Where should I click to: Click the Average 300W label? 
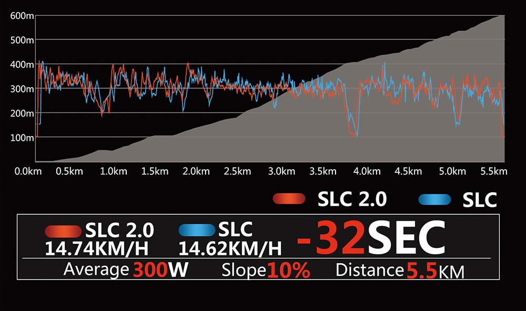[x=126, y=270]
